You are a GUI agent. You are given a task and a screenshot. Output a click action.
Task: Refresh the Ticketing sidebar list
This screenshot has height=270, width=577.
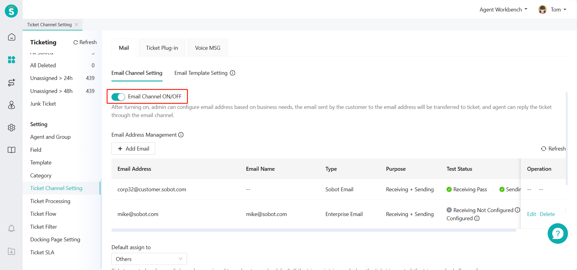85,42
